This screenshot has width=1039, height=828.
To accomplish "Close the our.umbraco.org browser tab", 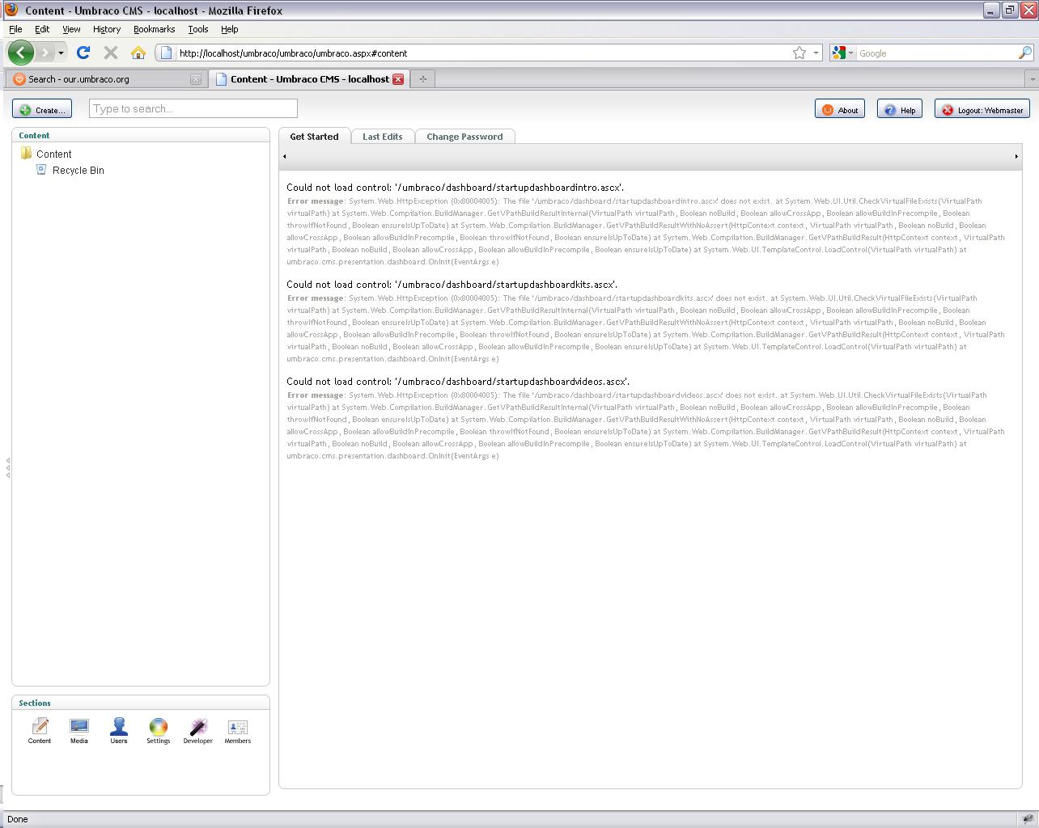I will [x=196, y=79].
